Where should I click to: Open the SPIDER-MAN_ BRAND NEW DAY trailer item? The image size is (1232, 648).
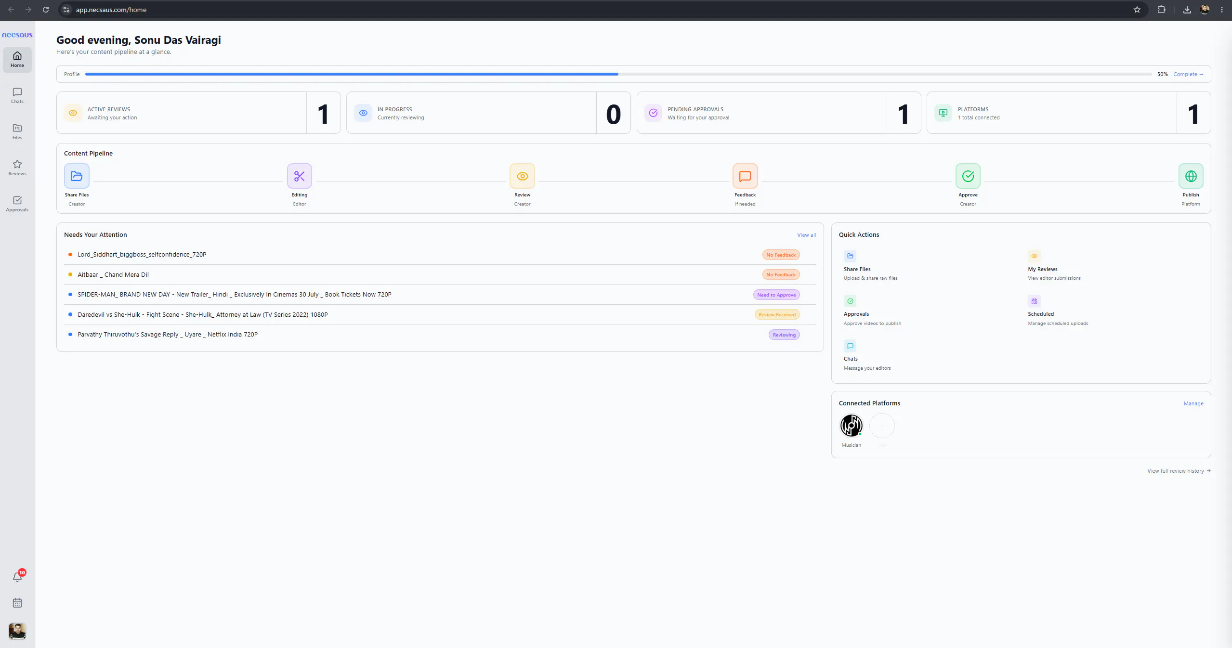[x=440, y=295]
